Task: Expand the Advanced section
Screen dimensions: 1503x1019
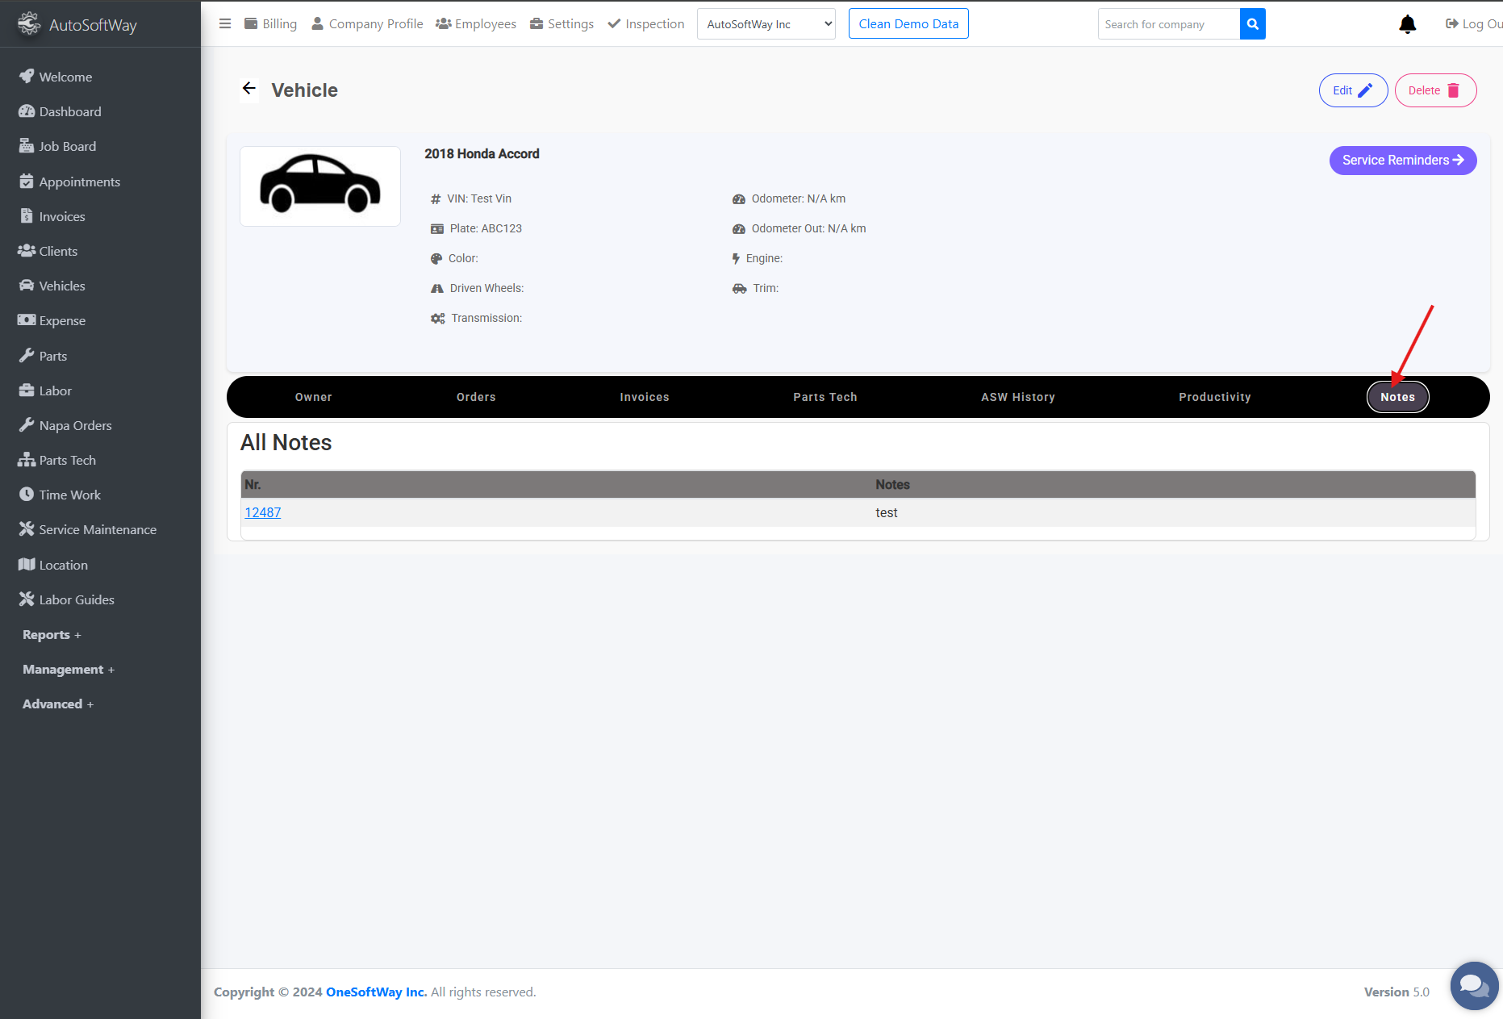Action: pos(57,704)
